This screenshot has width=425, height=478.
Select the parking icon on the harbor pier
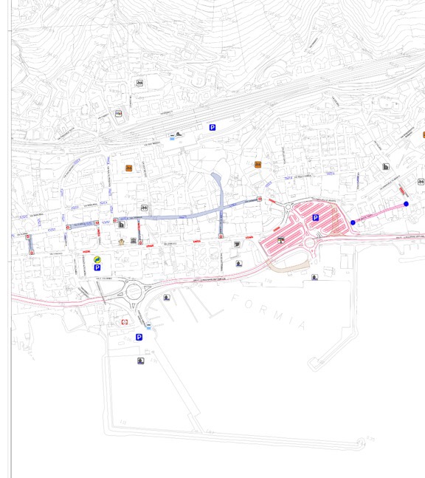pos(139,337)
